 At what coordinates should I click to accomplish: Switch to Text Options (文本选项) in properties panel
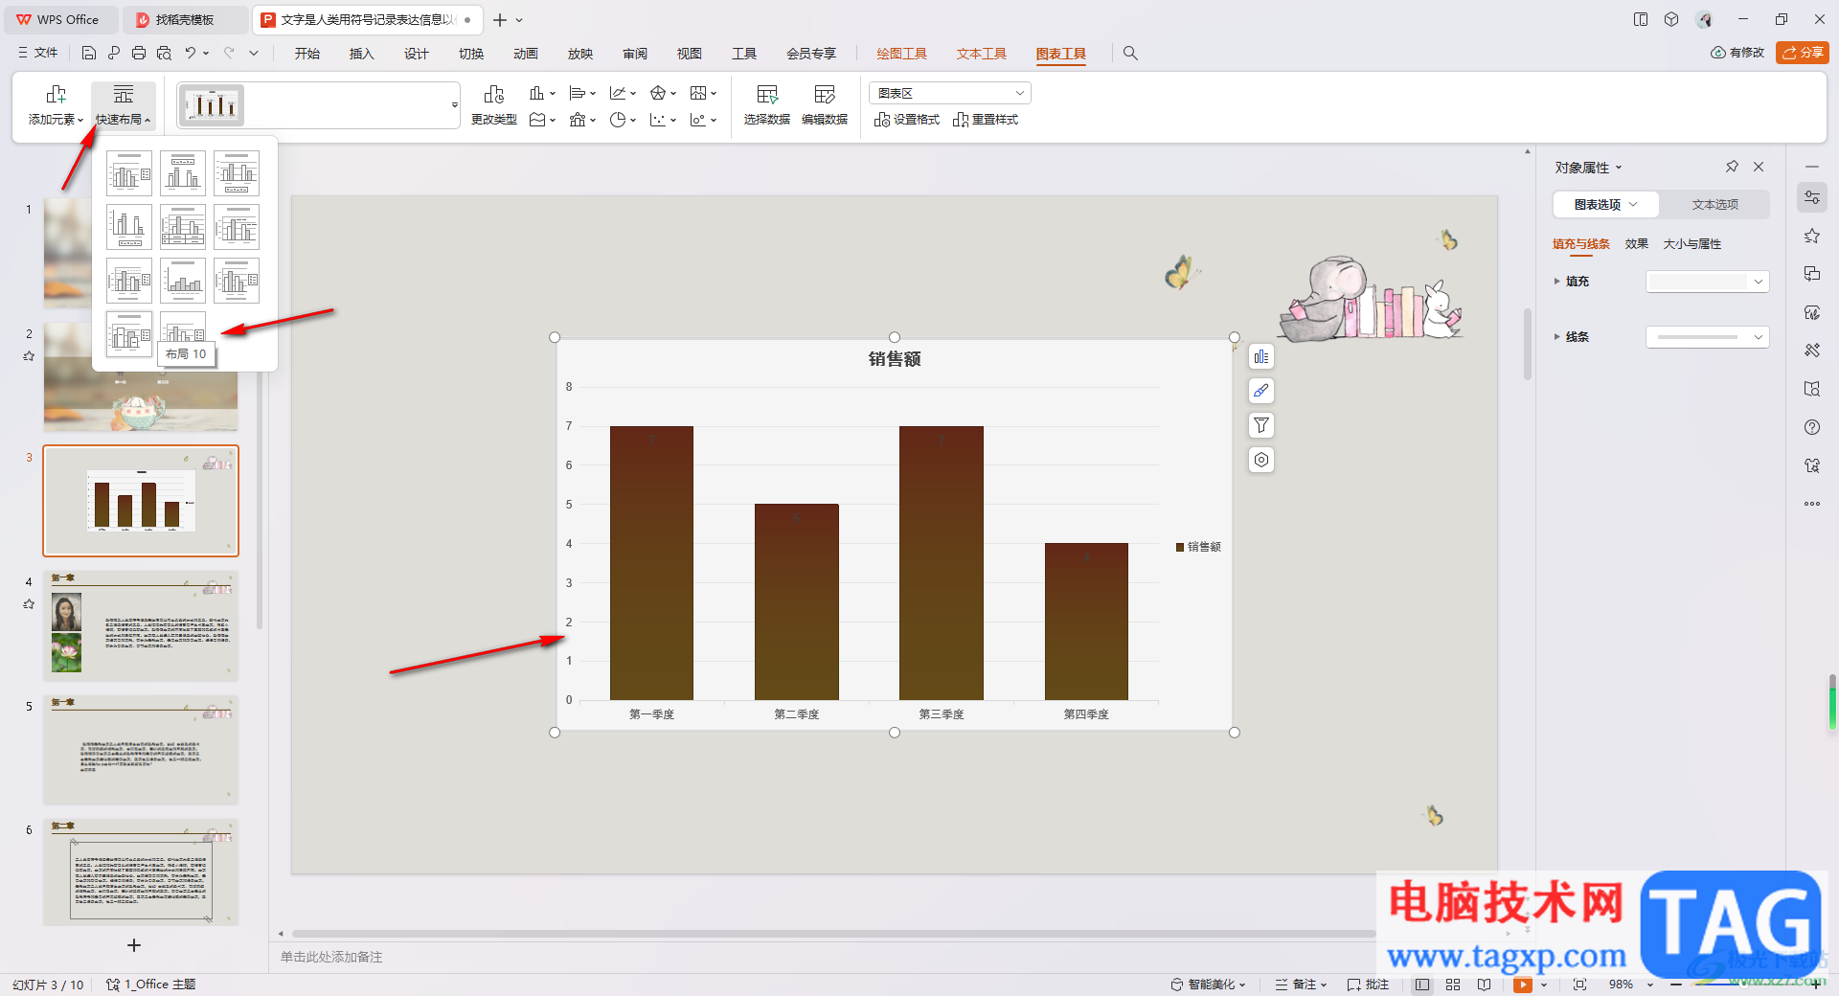(x=1714, y=204)
